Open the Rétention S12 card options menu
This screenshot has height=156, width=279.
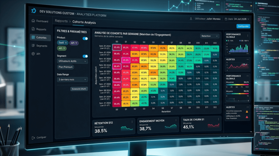pyautogui.click(x=132, y=122)
